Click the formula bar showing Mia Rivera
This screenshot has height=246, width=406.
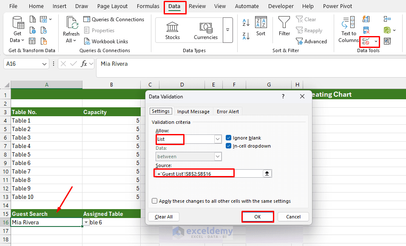point(251,68)
